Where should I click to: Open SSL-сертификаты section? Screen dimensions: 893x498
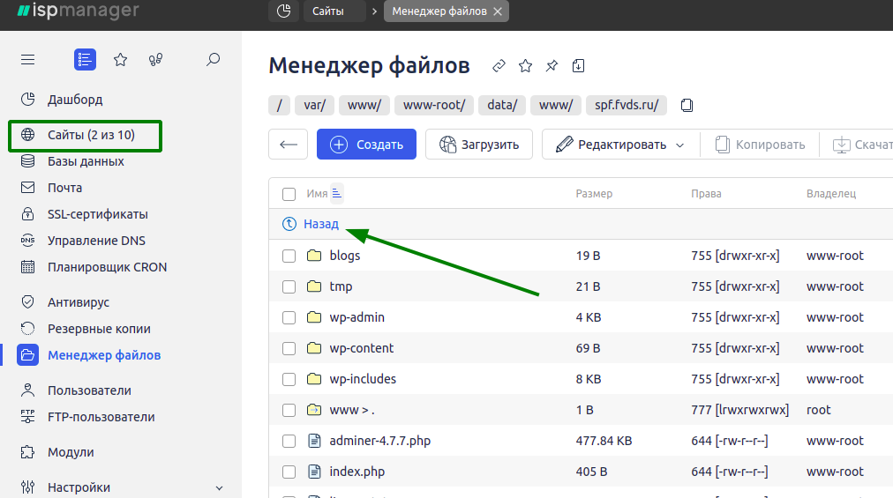pos(98,214)
